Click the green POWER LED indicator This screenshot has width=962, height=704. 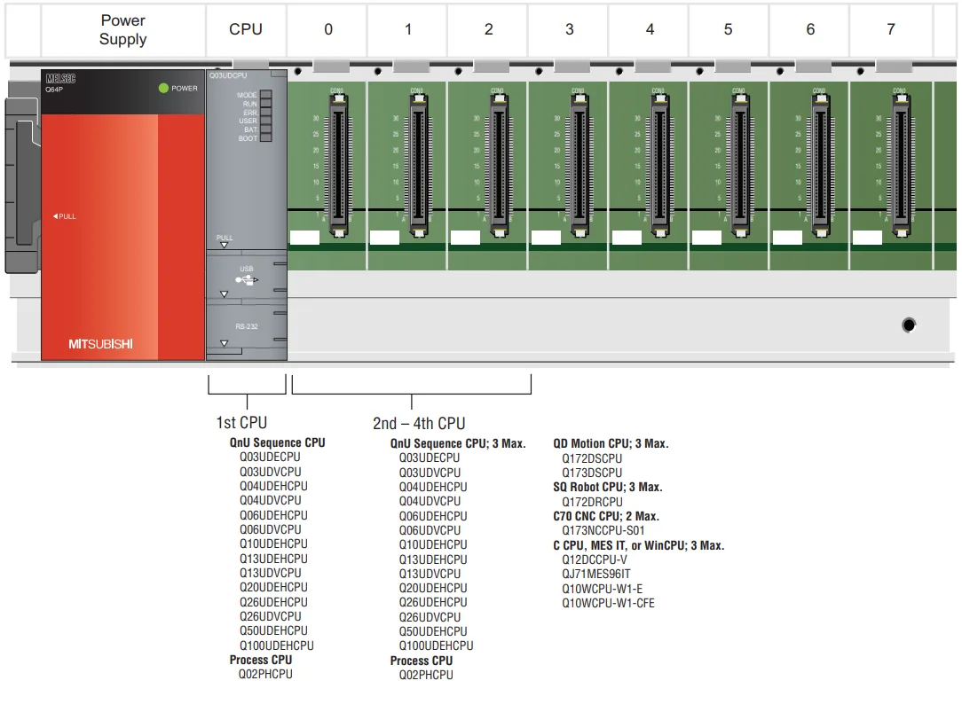[x=163, y=88]
